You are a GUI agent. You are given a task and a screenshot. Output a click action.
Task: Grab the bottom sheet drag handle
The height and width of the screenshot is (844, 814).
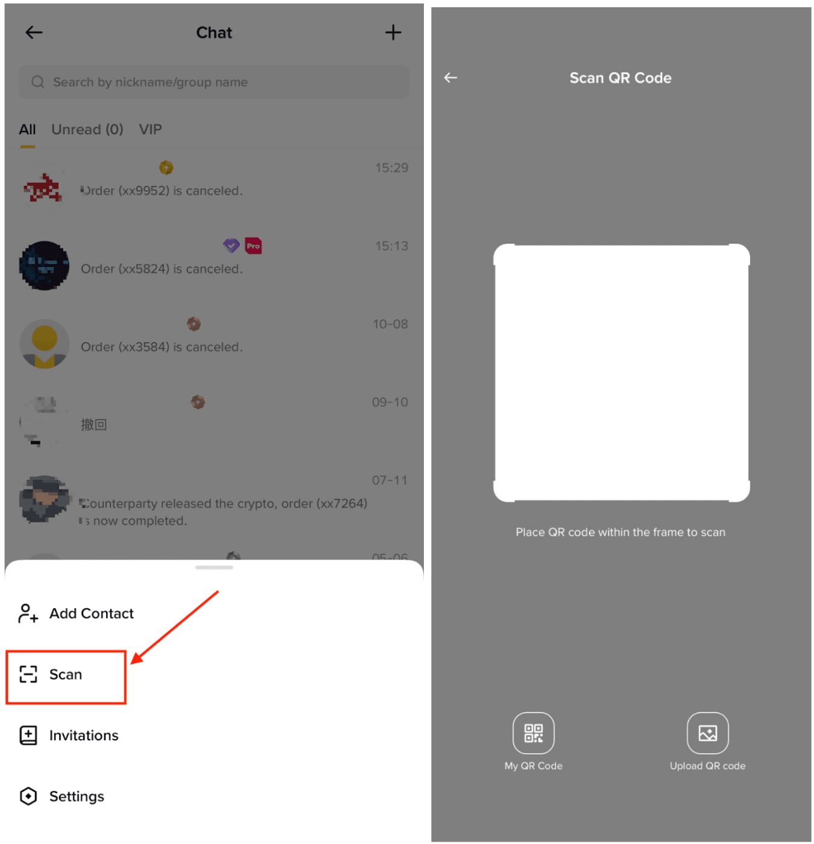pyautogui.click(x=214, y=567)
